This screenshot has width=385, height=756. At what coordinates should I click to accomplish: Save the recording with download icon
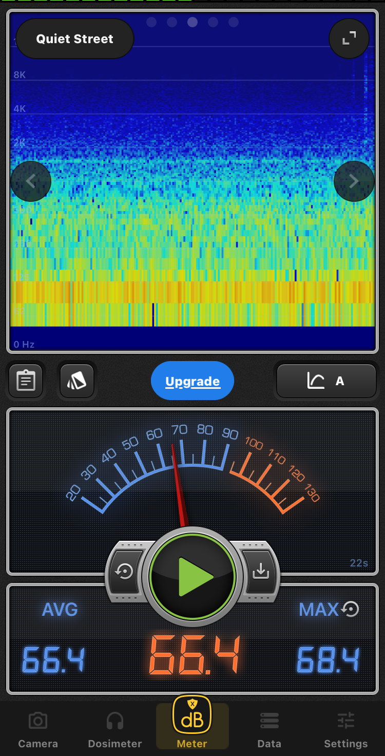pyautogui.click(x=261, y=571)
